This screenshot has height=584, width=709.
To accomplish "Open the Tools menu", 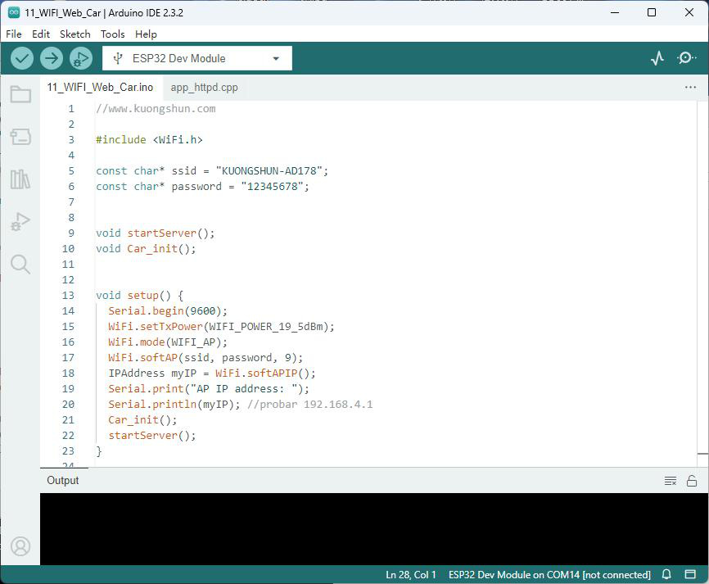I will [x=113, y=34].
